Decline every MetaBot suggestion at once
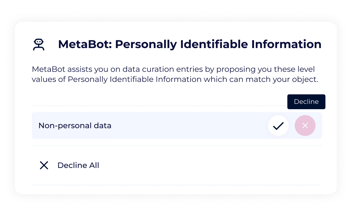 [x=78, y=165]
